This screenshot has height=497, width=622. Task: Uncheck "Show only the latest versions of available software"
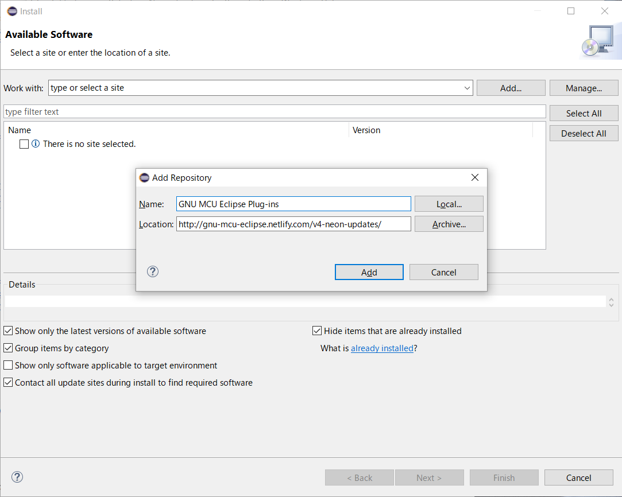(8, 330)
